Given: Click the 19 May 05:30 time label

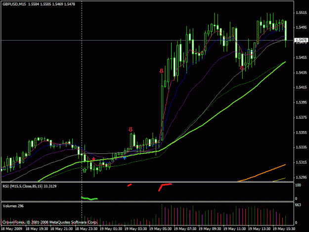Looking at the screenshot, I should coord(160,229).
